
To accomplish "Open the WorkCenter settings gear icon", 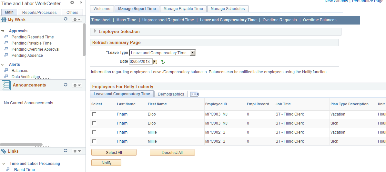I will tap(72, 3).
